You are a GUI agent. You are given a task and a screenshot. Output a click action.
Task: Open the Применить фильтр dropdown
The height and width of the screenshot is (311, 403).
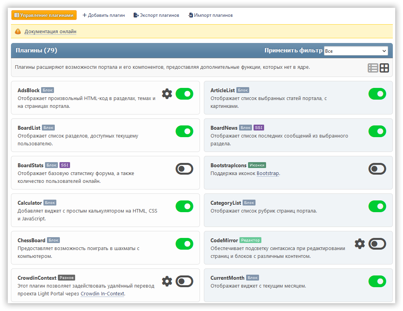pos(356,51)
